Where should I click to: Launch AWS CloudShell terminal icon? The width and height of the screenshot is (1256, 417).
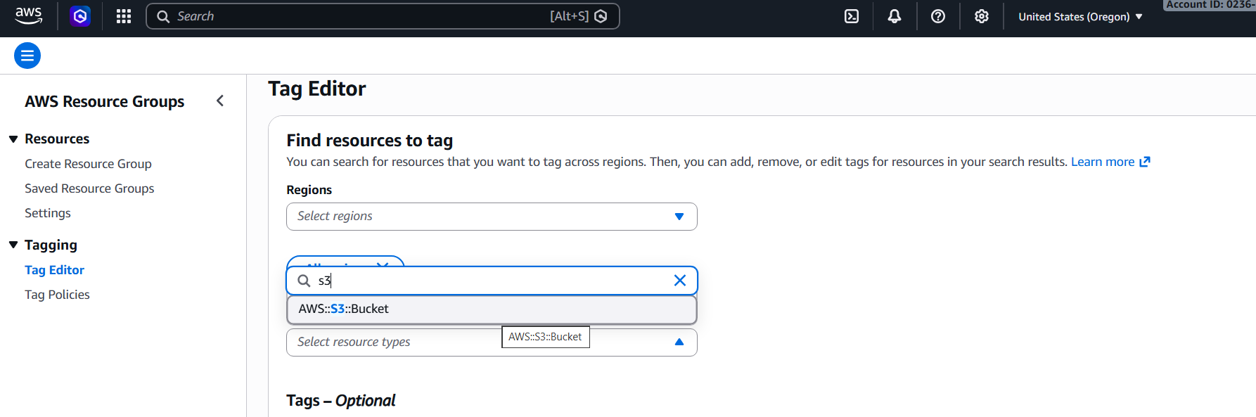[x=852, y=16]
